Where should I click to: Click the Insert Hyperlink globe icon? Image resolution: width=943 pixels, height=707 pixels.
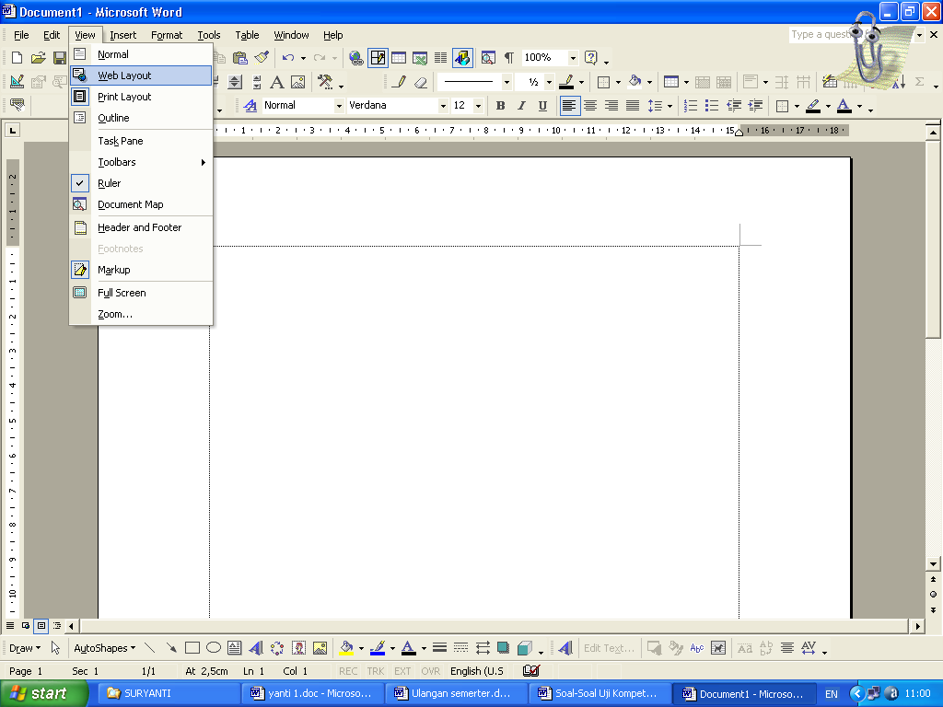(x=356, y=58)
